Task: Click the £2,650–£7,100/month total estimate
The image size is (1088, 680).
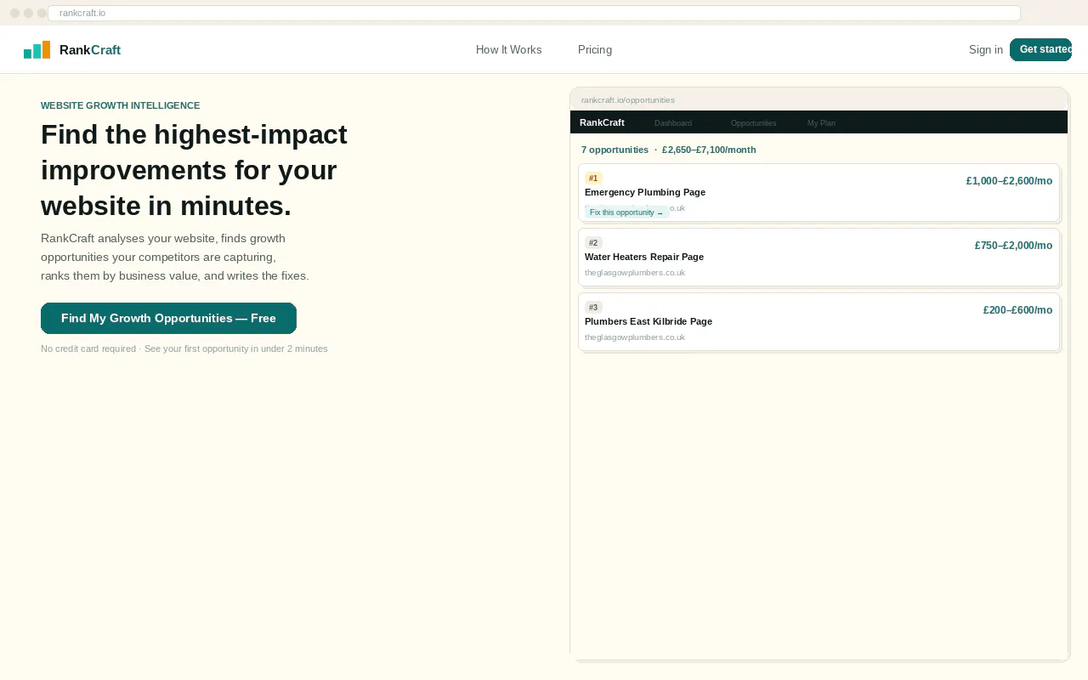Action: (709, 150)
